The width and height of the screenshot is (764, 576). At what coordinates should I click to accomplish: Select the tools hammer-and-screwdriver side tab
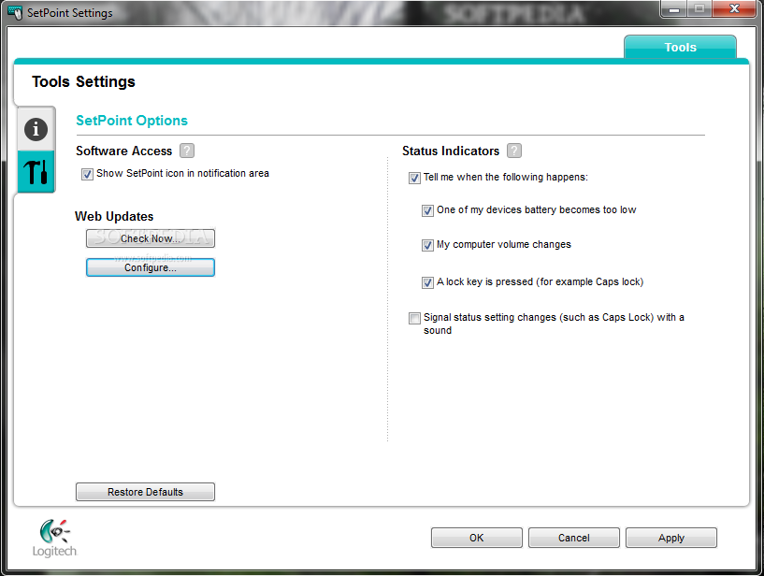[x=36, y=172]
